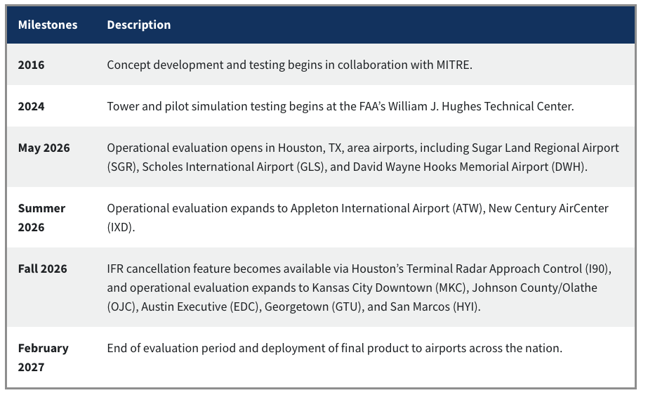Select the February 2027 milestone cell
The height and width of the screenshot is (400, 648).
(43, 357)
